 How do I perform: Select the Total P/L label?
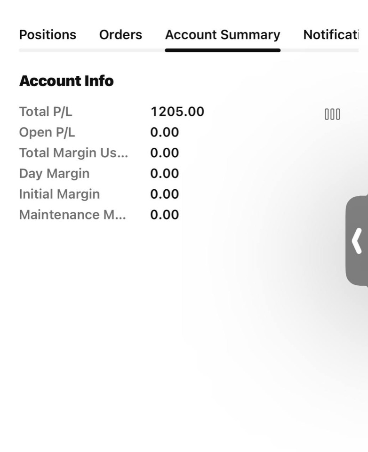click(46, 112)
